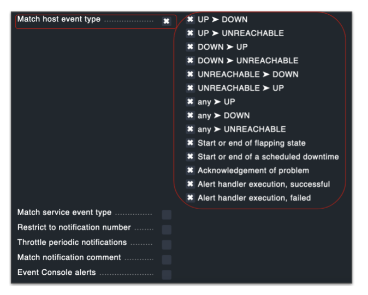Screen dimensions: 368x295
Task: Disable the Match host event type condition
Action: point(167,21)
